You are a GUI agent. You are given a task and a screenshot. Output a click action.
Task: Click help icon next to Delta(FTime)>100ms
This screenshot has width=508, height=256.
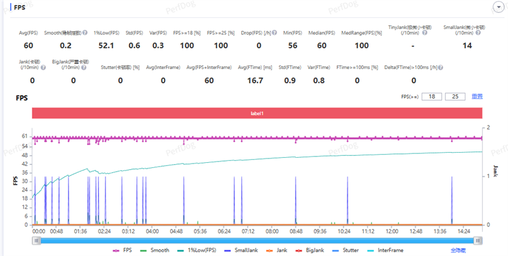point(440,67)
